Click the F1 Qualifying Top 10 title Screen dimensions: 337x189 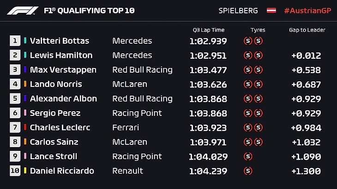(x=89, y=10)
